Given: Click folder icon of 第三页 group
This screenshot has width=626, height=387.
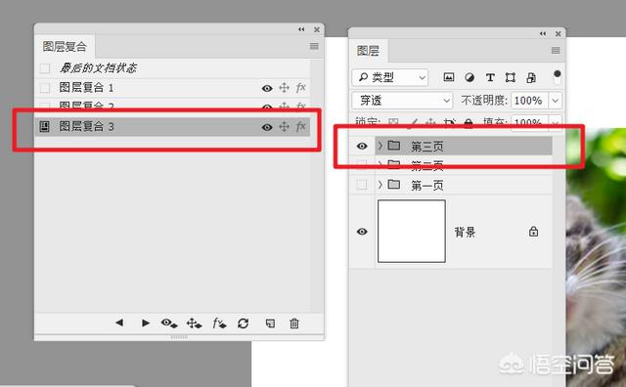Looking at the screenshot, I should (394, 146).
